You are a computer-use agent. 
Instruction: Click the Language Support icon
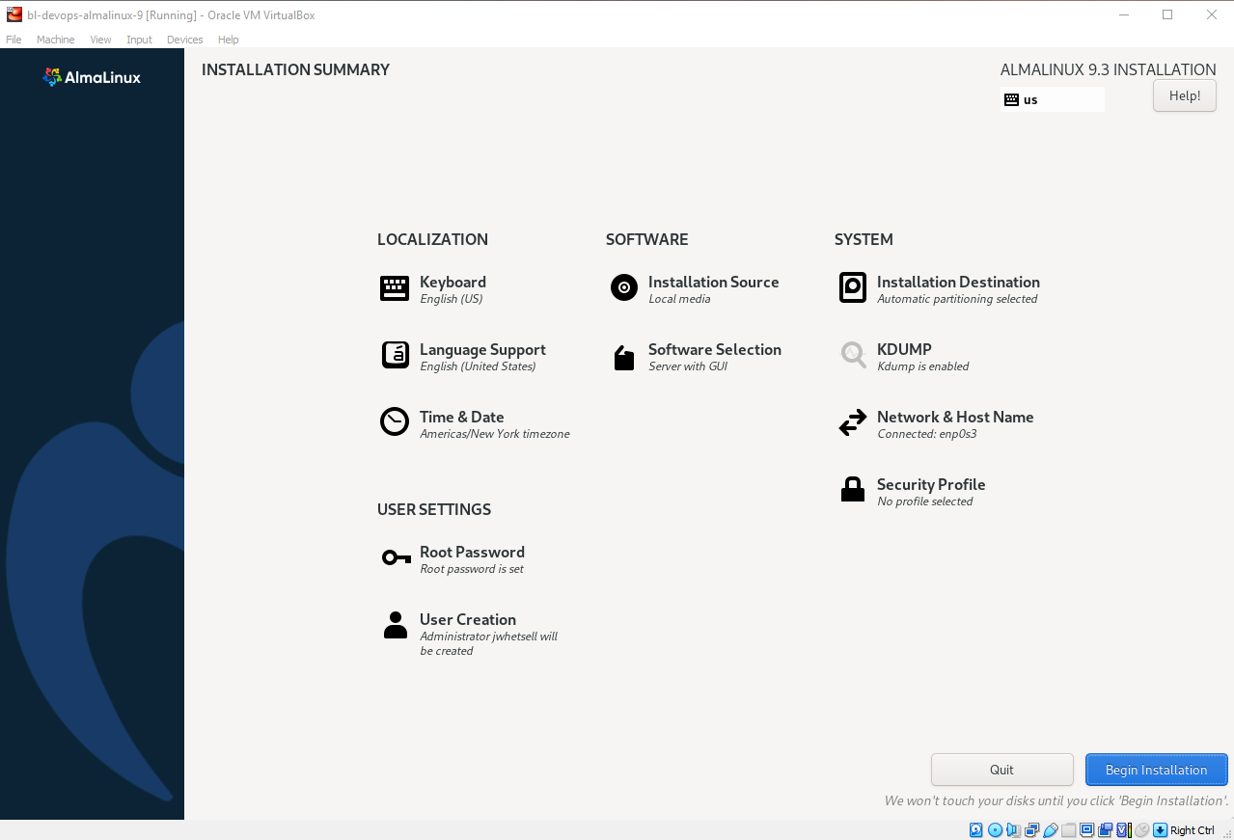coord(395,356)
